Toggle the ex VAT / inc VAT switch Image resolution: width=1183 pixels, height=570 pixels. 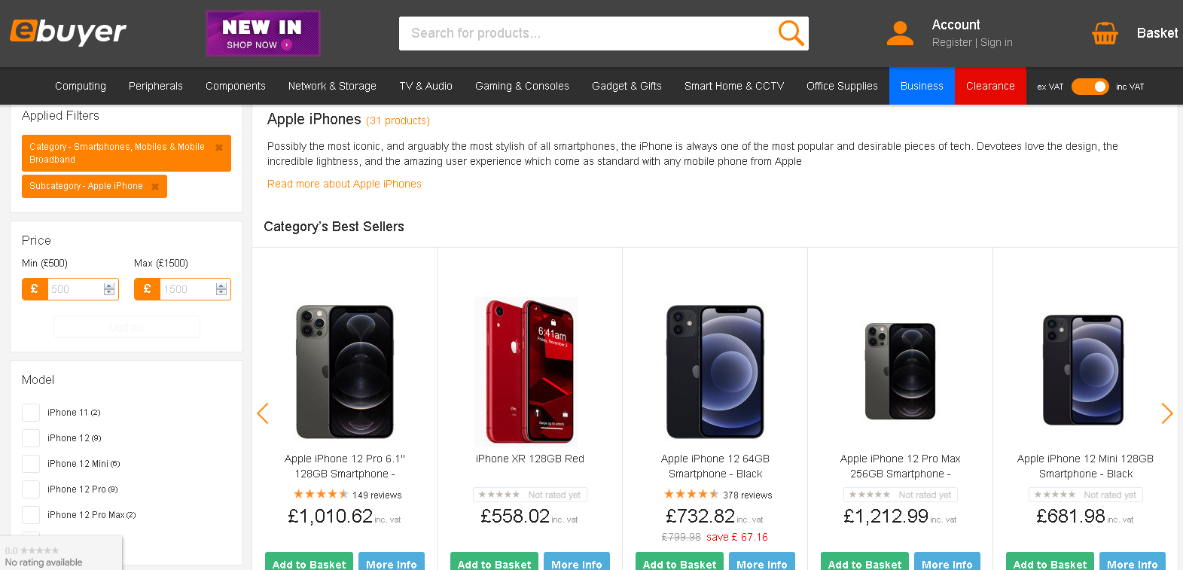point(1090,87)
